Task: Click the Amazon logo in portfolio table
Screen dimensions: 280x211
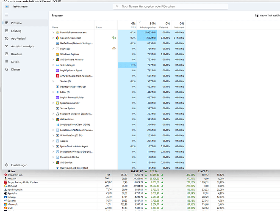Action: tap(6, 179)
